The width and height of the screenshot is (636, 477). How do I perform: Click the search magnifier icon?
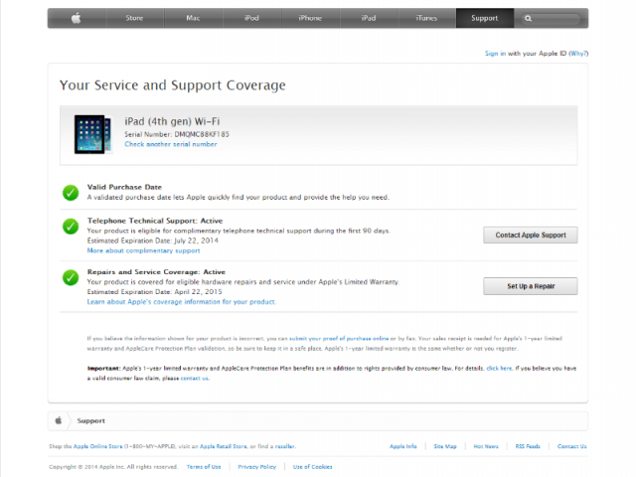coord(529,18)
